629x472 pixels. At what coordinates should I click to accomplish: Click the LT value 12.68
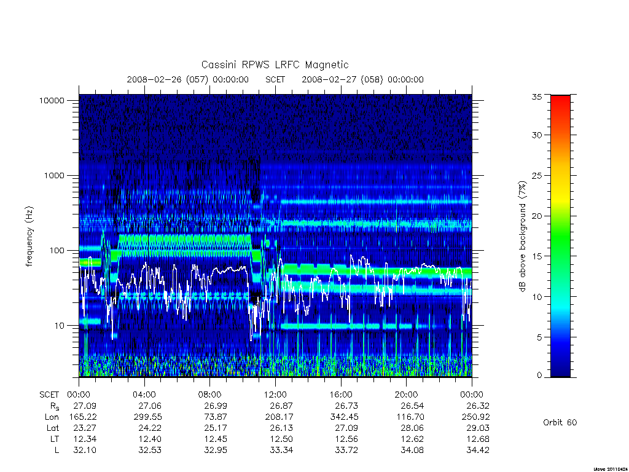coord(478,439)
